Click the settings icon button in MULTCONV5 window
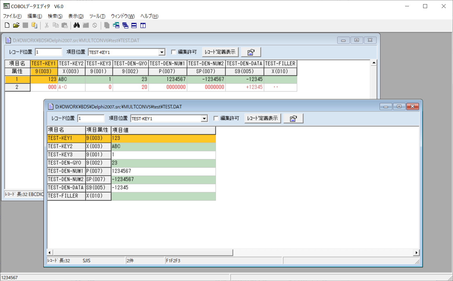Image resolution: width=453 pixels, height=281 pixels. [293, 119]
